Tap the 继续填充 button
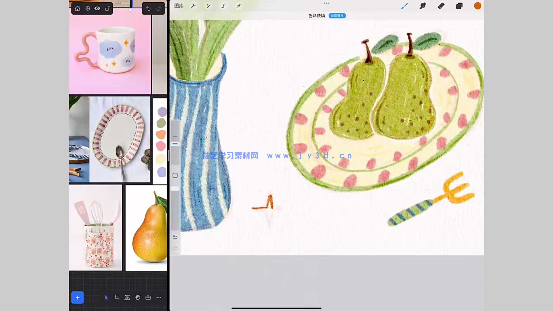 337,16
